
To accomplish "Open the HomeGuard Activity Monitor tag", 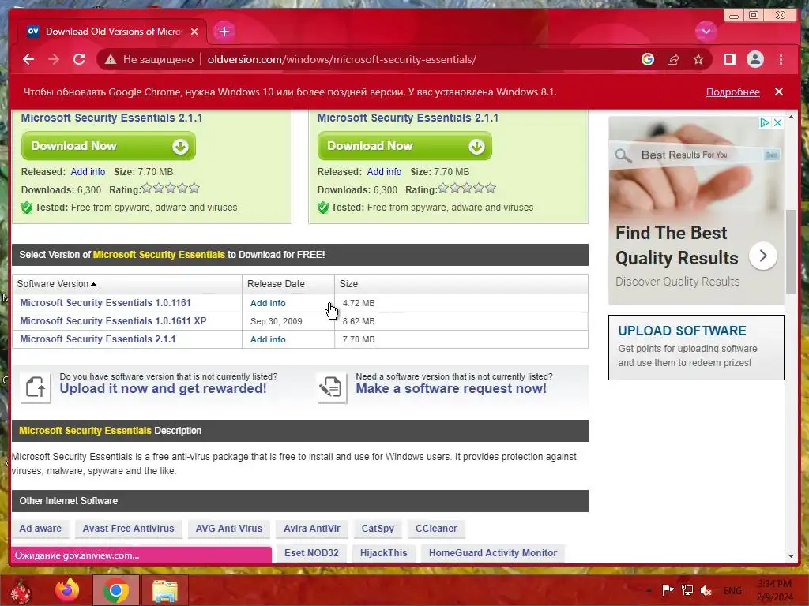I will [493, 553].
